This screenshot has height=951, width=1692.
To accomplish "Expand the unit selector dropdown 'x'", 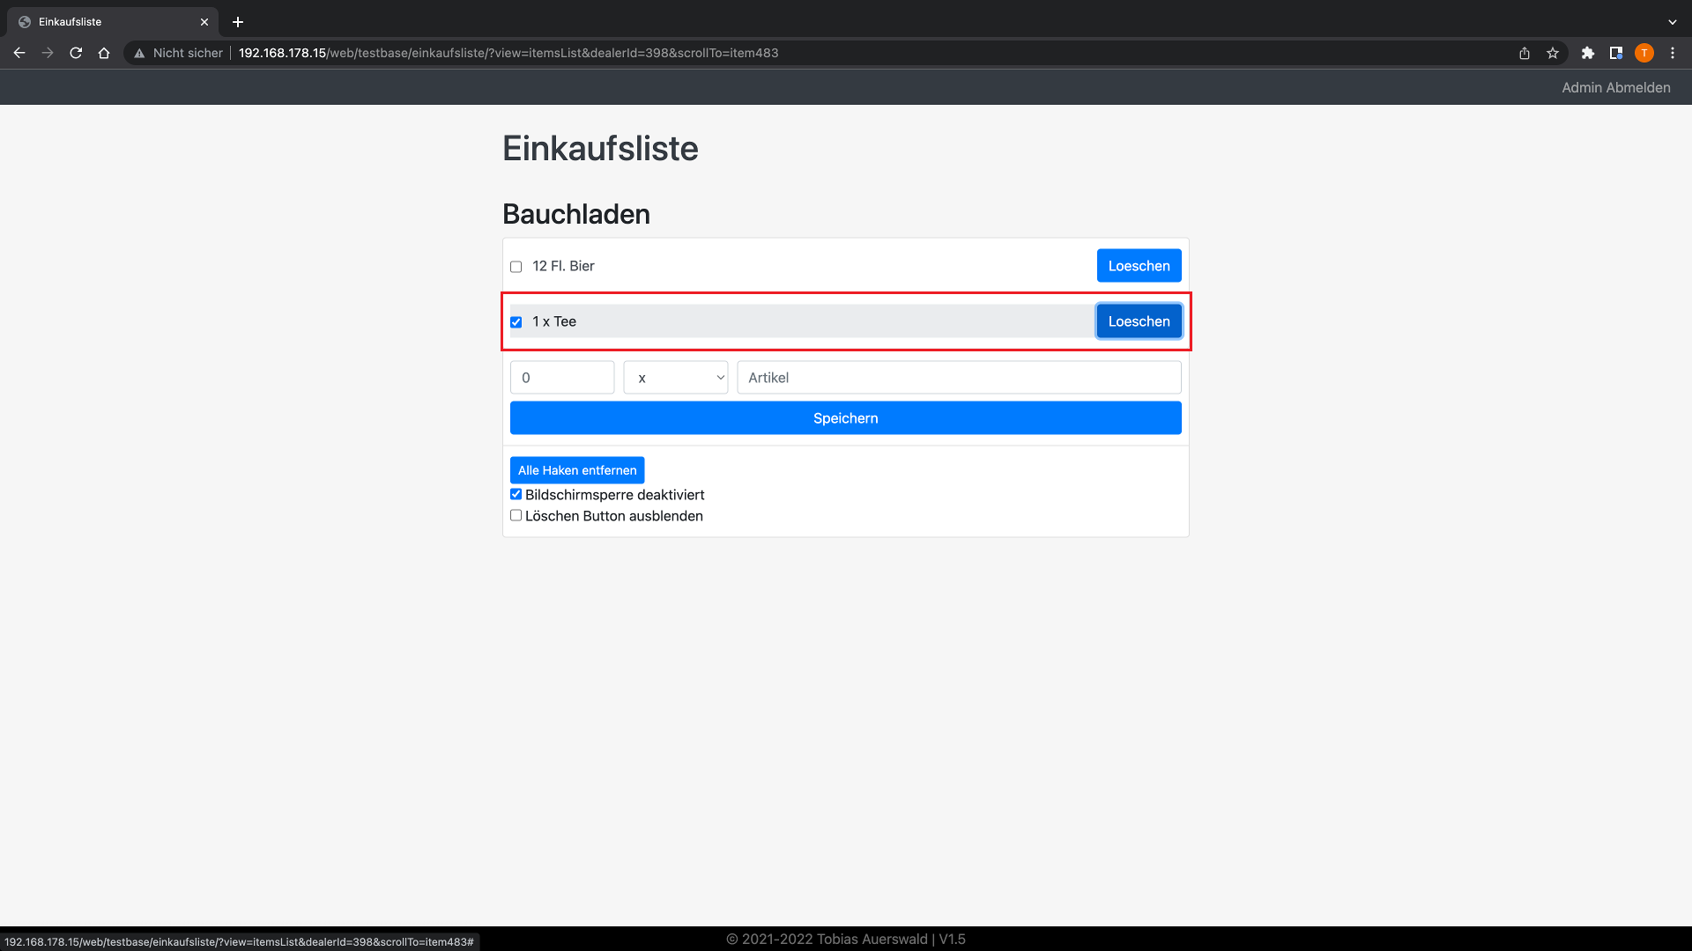I will (676, 378).
